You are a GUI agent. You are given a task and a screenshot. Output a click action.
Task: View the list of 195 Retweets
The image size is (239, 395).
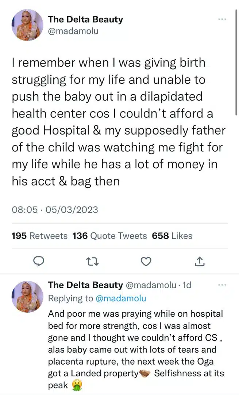pyautogui.click(x=39, y=236)
